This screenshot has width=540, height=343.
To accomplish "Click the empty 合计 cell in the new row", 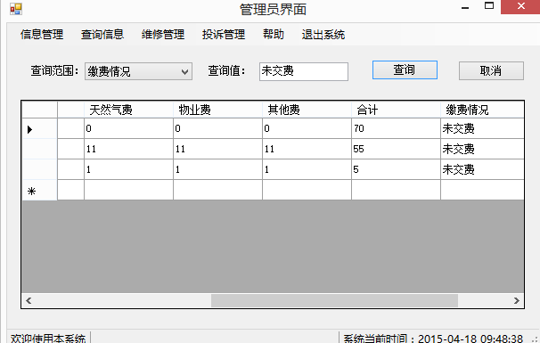I will [396, 190].
